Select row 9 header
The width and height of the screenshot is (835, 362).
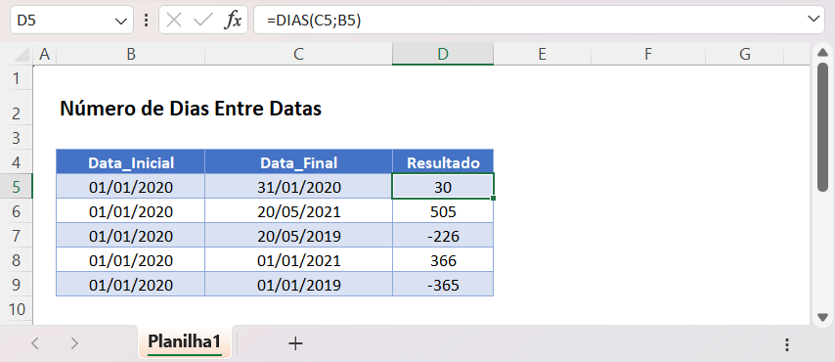coord(16,285)
